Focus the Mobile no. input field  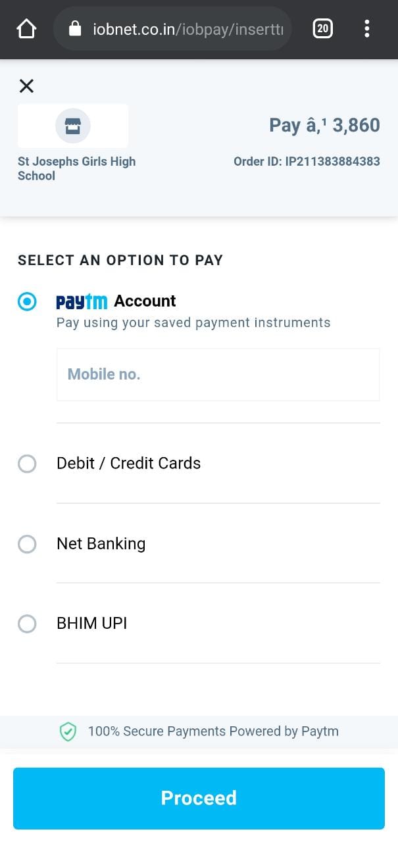(218, 374)
